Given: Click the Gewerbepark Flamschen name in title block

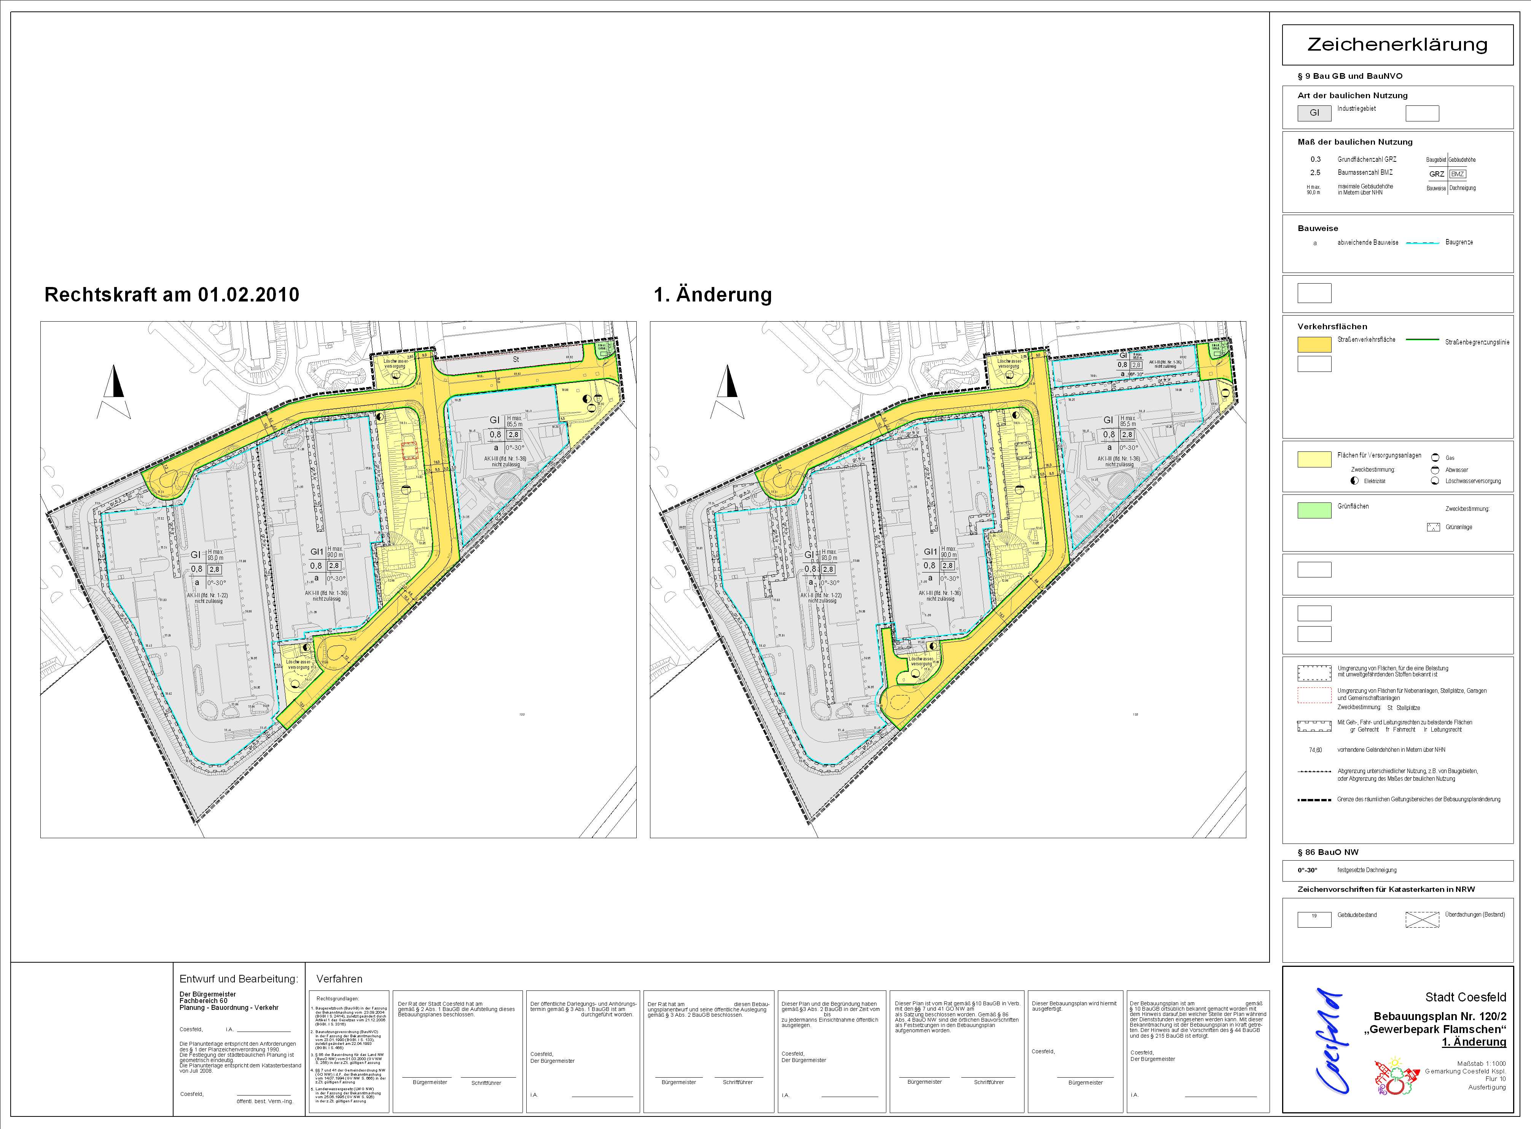Looking at the screenshot, I should (1435, 1029).
